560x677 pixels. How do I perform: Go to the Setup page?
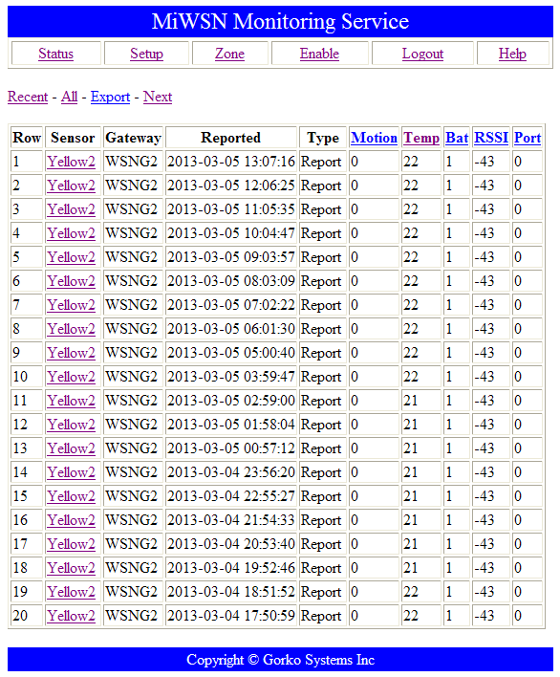(x=146, y=54)
